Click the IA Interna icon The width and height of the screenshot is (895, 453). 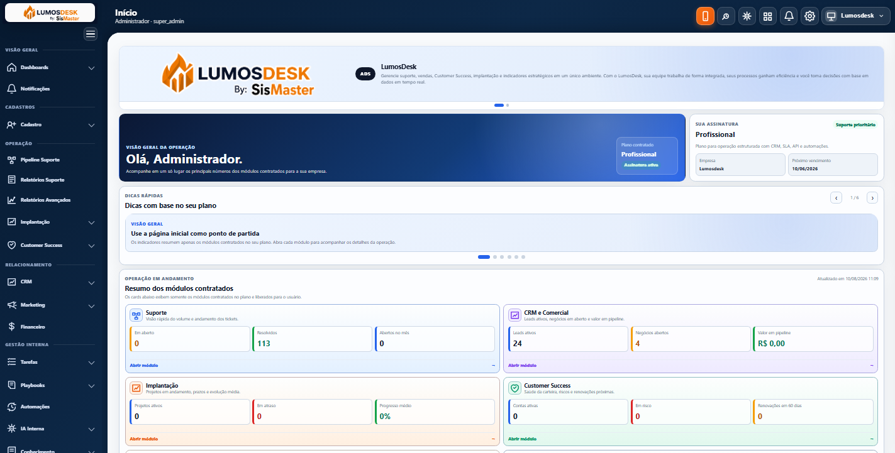pyautogui.click(x=11, y=428)
